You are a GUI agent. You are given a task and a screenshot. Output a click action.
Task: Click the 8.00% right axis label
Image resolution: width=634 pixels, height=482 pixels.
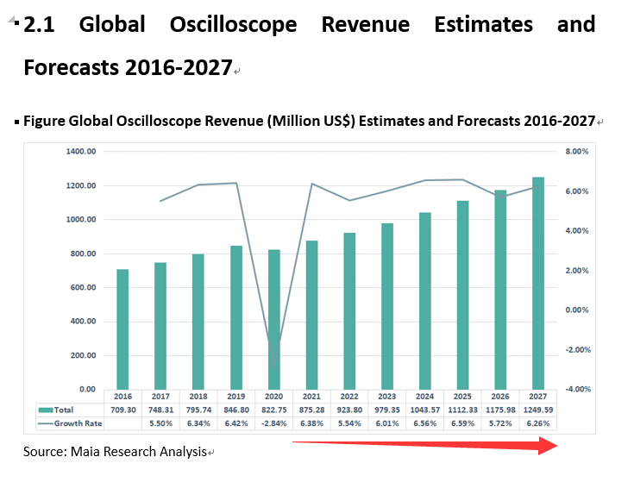coord(577,152)
